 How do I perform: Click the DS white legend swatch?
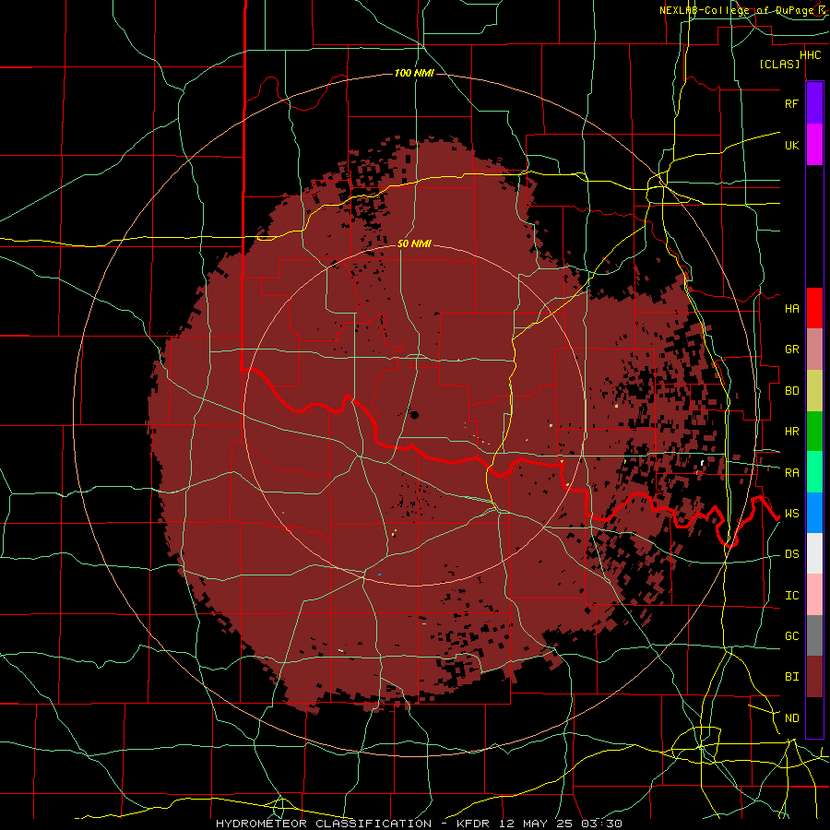pyautogui.click(x=814, y=553)
